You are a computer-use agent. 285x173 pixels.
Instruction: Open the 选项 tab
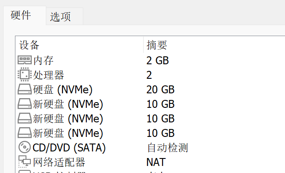click(x=60, y=17)
